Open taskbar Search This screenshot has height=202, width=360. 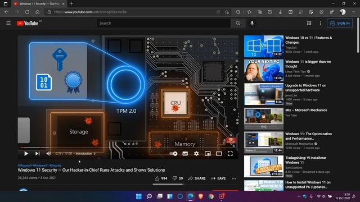click(x=149, y=196)
